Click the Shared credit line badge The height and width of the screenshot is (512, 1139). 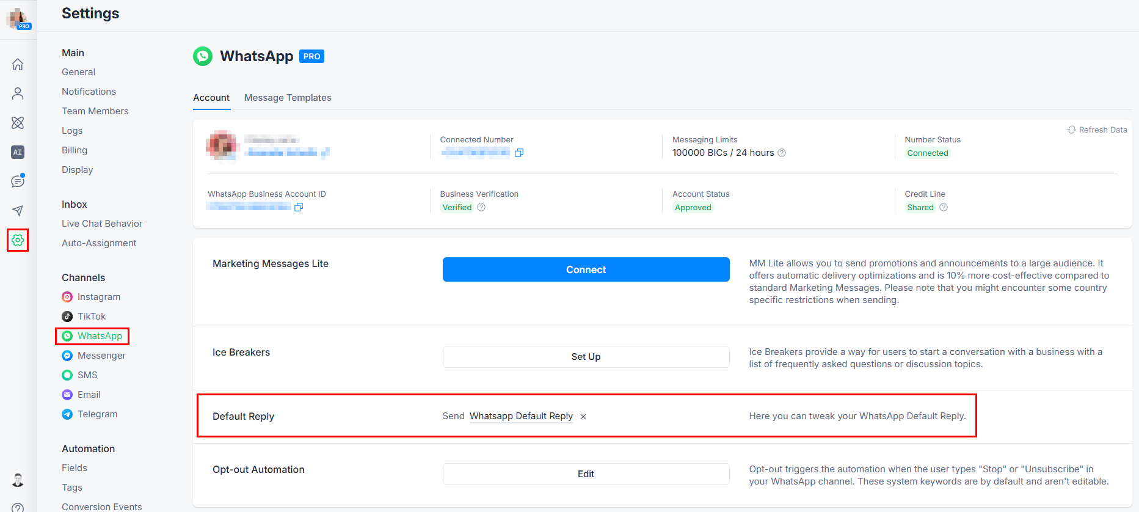pyautogui.click(x=920, y=207)
